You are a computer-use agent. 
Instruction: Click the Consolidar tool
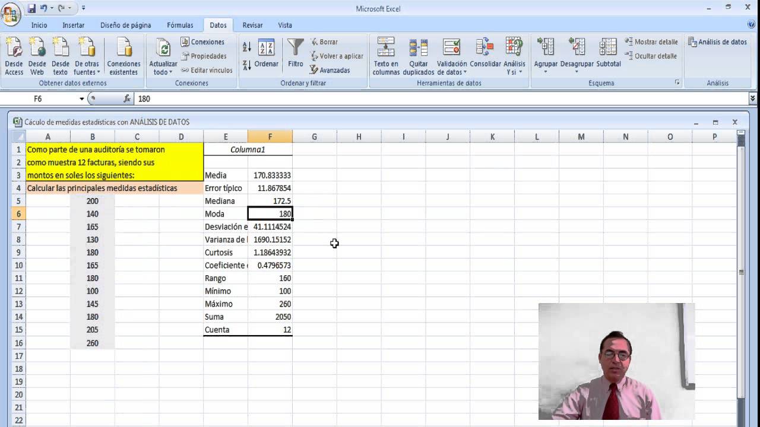pos(485,53)
